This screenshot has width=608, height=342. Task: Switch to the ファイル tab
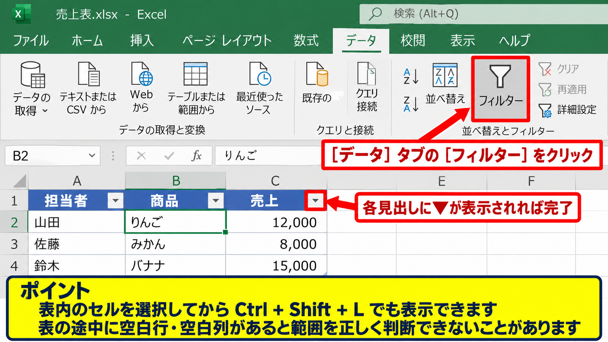(31, 40)
